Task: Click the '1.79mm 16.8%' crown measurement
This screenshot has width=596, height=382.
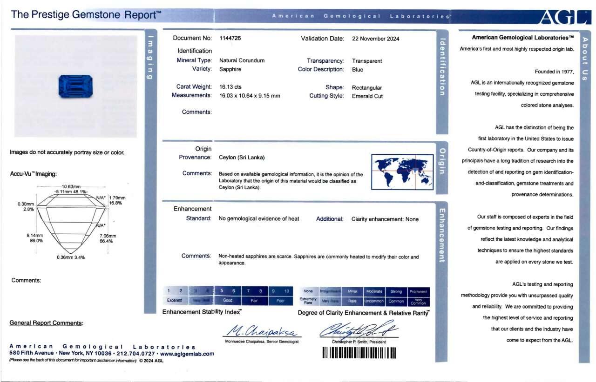Action: [x=117, y=200]
